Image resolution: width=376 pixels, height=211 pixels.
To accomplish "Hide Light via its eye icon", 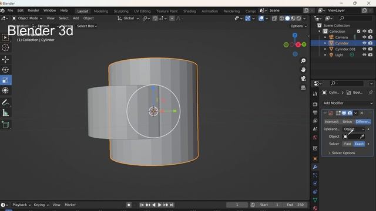I will [364, 55].
